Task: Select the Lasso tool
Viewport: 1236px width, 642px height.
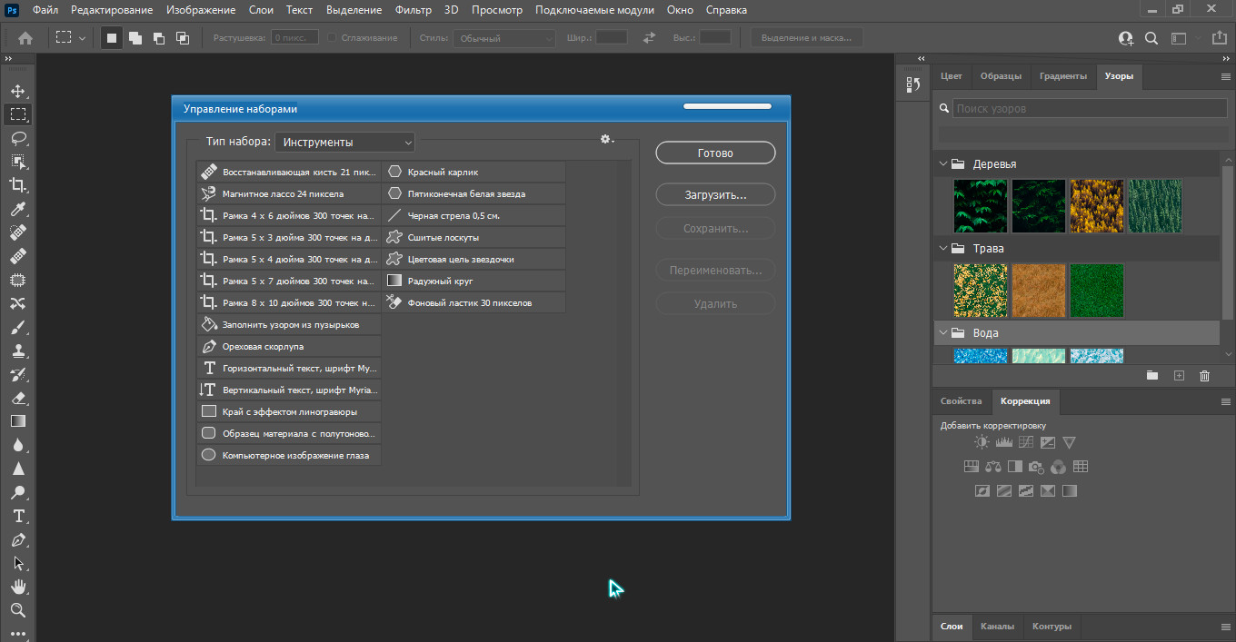Action: click(x=18, y=138)
